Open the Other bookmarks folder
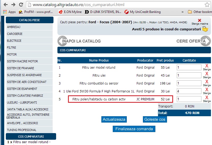The width and height of the screenshot is (212, 145). click(x=200, y=12)
